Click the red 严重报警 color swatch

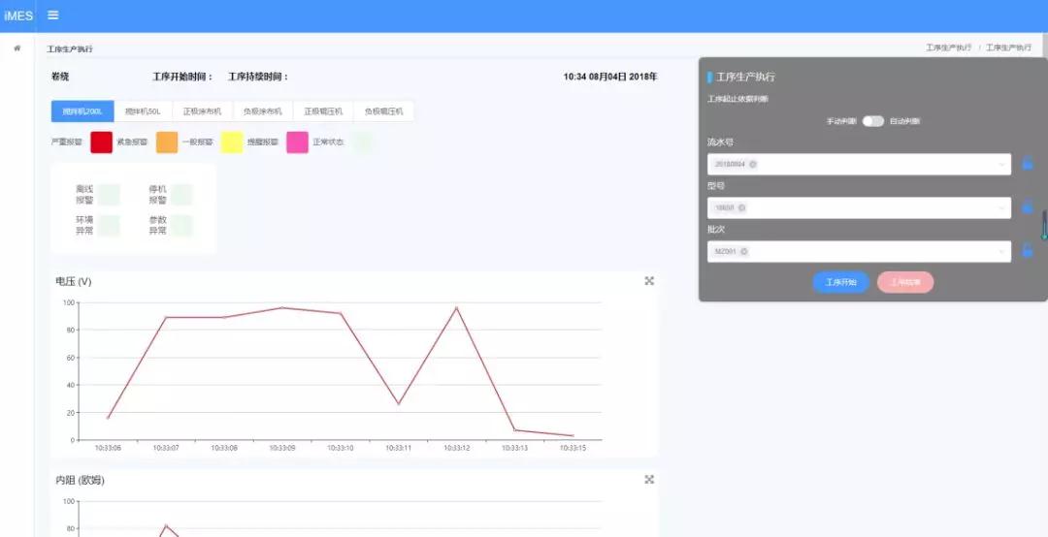pos(102,142)
